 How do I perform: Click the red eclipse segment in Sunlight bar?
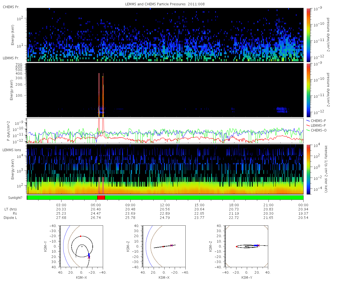click(x=101, y=198)
